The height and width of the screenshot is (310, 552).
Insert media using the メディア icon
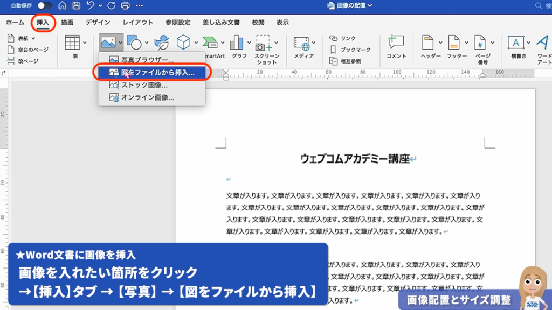[x=302, y=42]
